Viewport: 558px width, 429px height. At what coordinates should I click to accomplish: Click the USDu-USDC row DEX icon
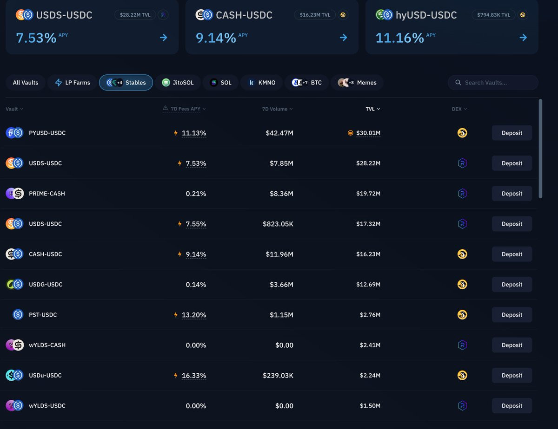coord(462,375)
